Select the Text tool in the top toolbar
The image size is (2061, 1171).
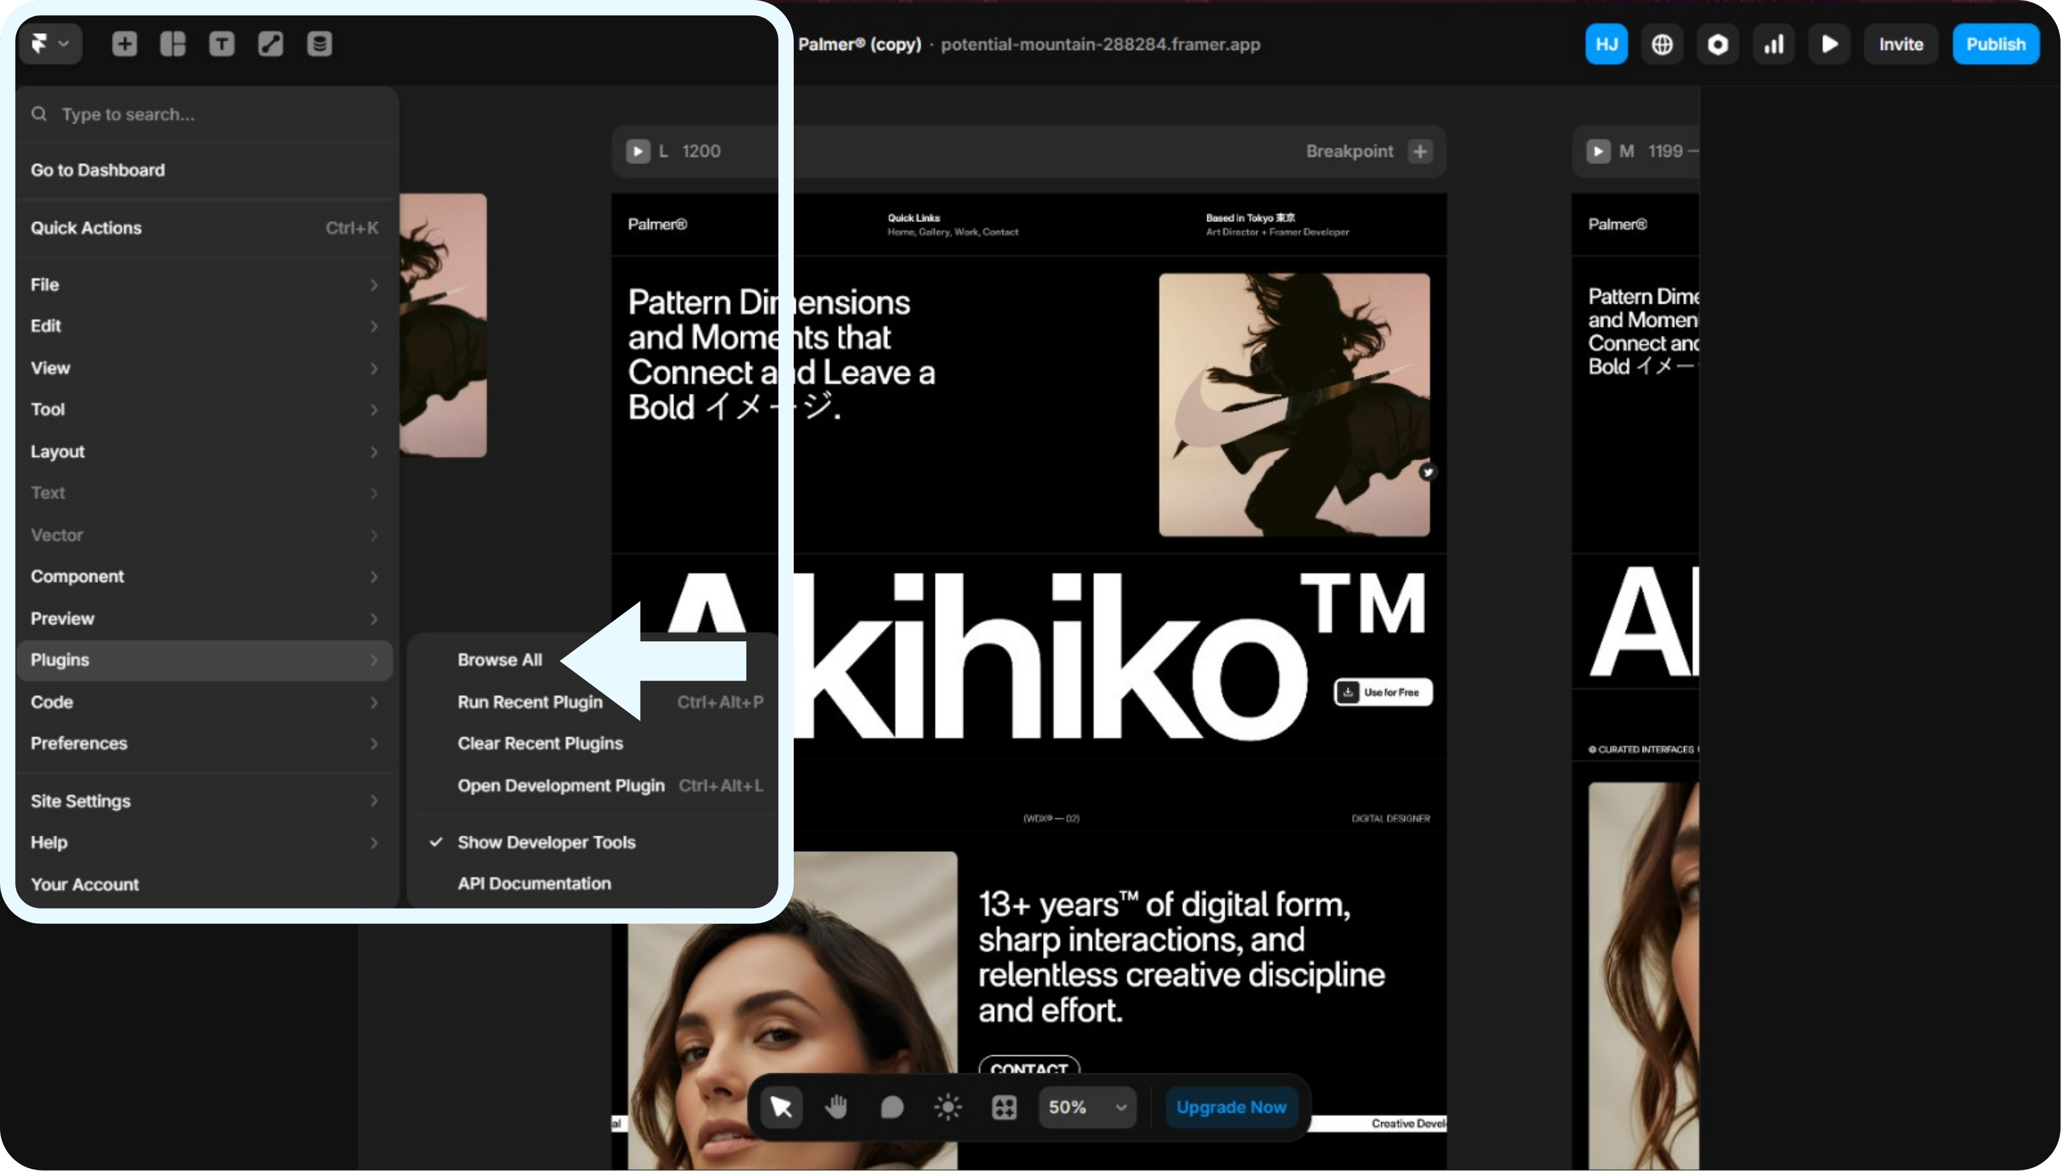click(222, 44)
